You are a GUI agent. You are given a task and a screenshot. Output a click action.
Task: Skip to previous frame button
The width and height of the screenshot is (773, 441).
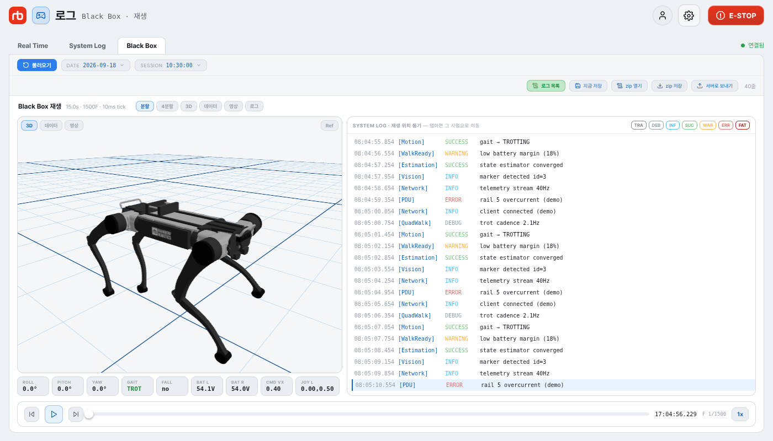click(32, 414)
